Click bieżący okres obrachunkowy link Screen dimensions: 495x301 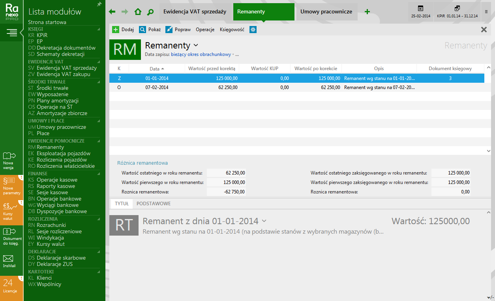click(x=201, y=54)
